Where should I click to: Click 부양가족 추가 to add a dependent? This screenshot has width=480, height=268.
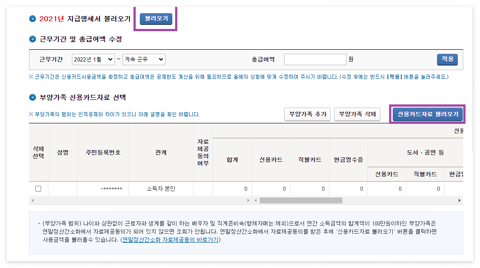point(307,114)
